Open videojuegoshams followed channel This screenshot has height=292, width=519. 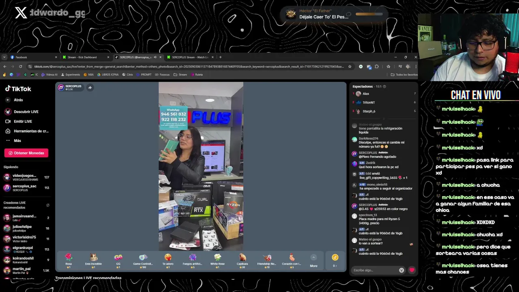coord(26,177)
